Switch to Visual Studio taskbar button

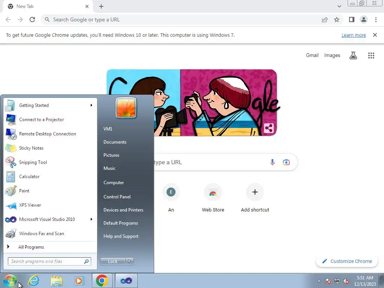click(x=126, y=280)
